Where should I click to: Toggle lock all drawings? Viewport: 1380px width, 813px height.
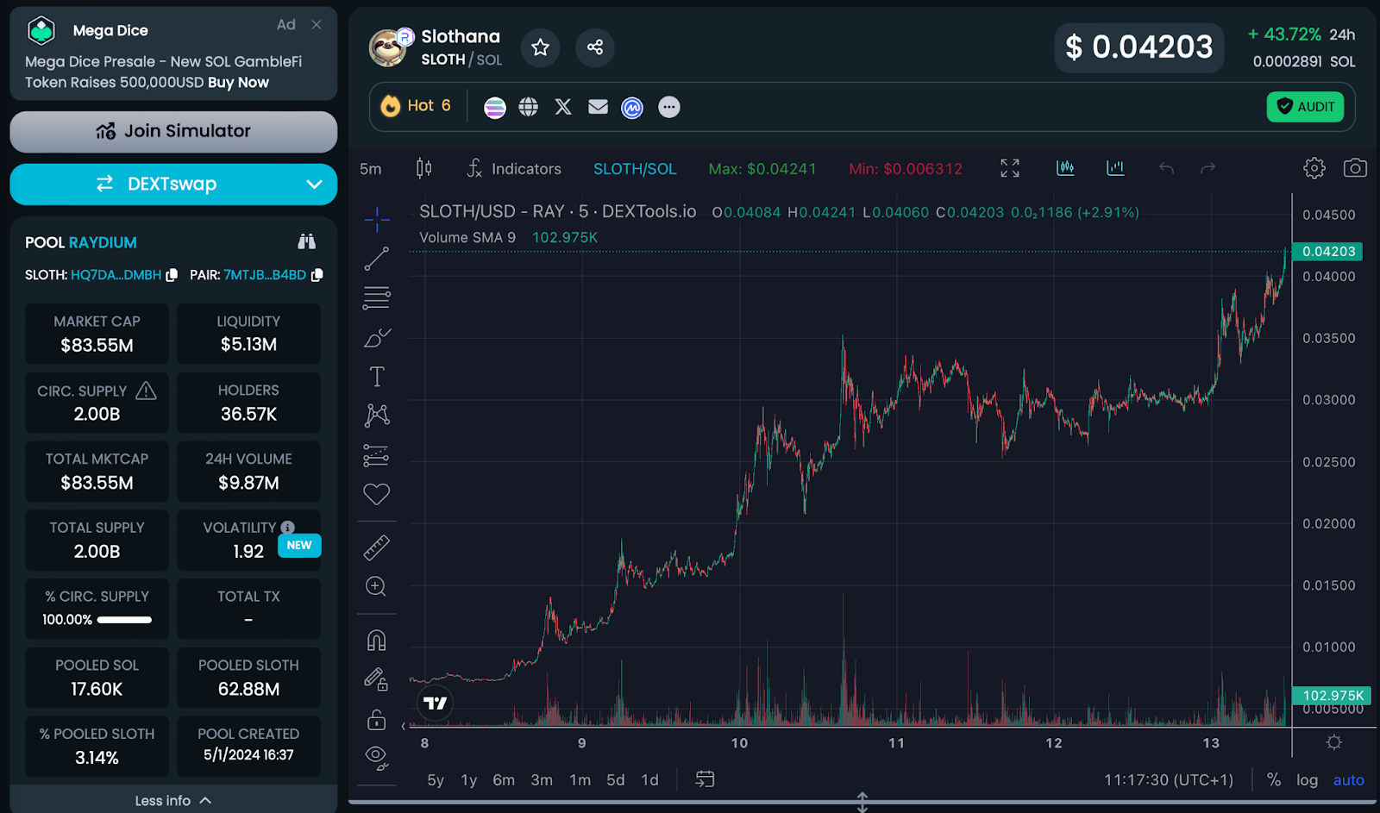click(377, 719)
